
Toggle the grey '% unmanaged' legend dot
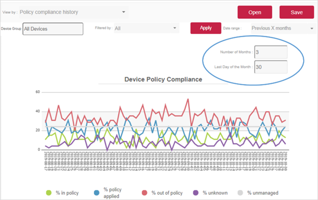point(240,193)
